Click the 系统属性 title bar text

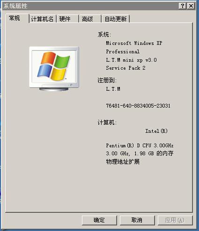click(15, 6)
